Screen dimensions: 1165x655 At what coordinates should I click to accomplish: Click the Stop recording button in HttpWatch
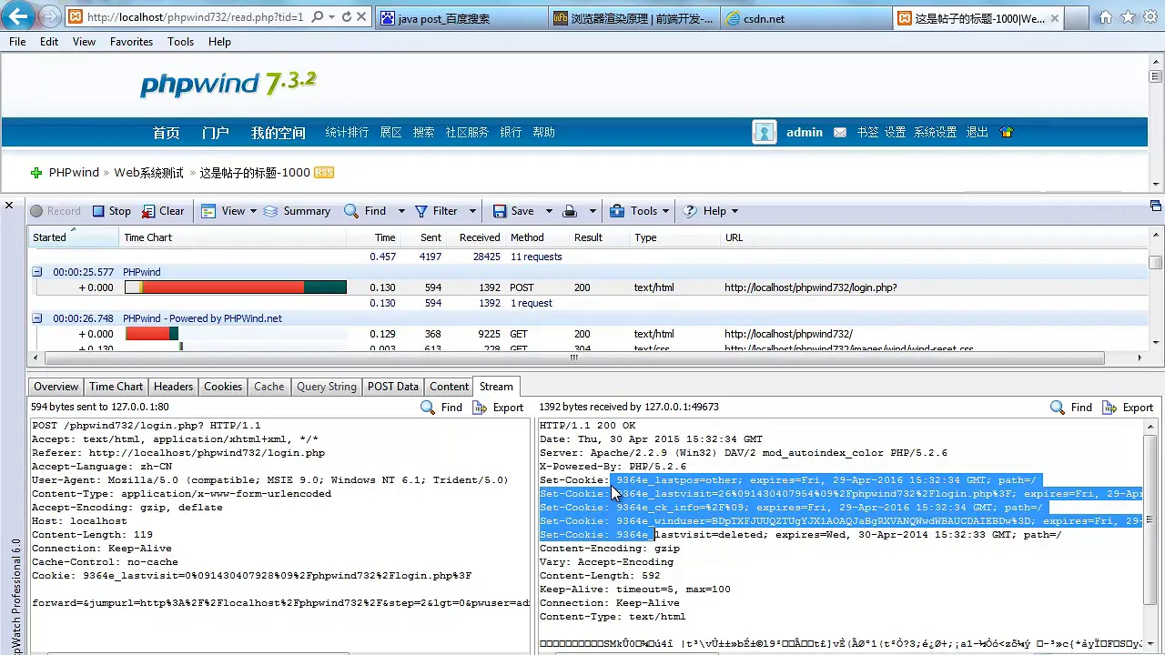click(x=111, y=211)
